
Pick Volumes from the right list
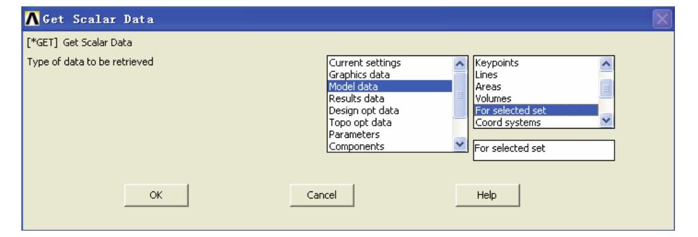491,99
